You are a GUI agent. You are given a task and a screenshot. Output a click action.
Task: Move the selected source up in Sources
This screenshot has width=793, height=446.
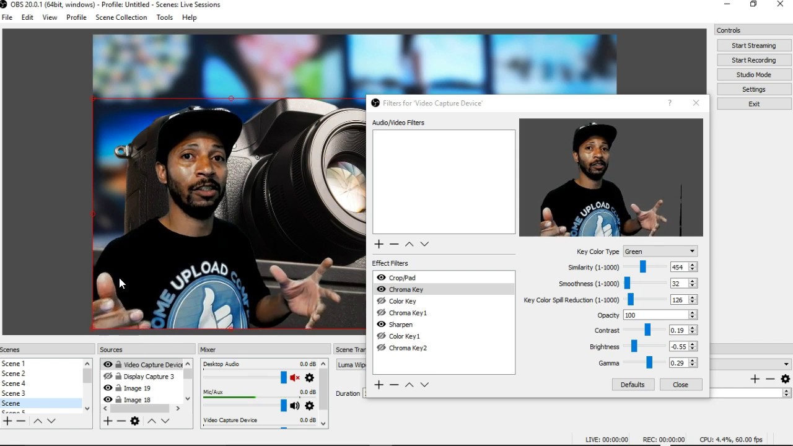point(151,421)
